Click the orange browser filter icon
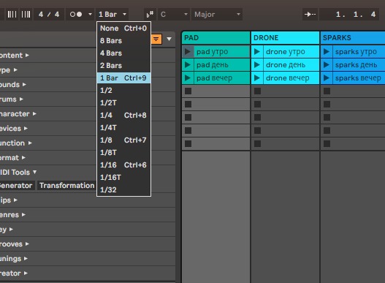The height and width of the screenshot is (283, 385). pos(156,39)
